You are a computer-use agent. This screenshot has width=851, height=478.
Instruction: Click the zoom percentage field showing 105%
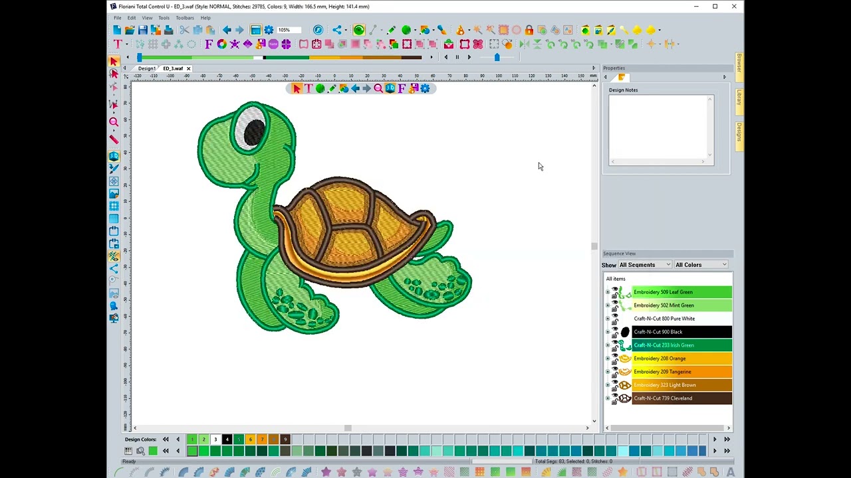coord(289,30)
